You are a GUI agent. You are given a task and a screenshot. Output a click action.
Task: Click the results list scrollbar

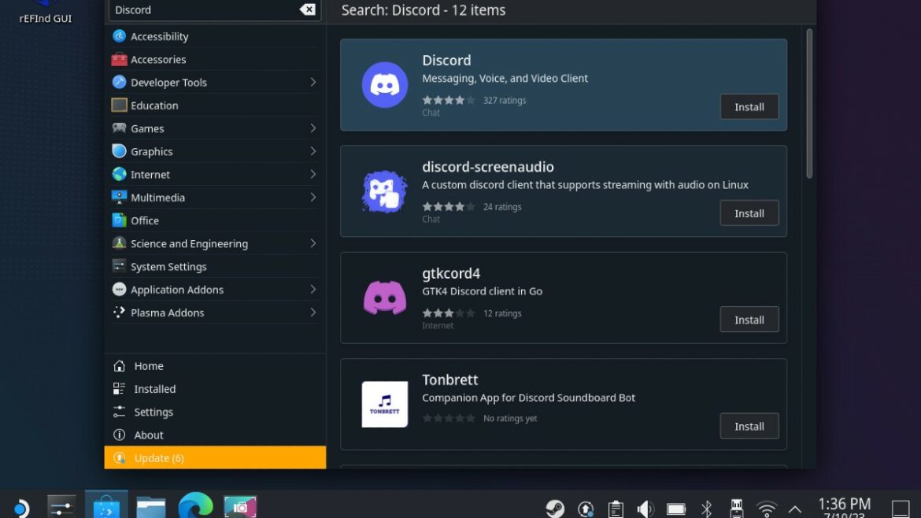808,103
